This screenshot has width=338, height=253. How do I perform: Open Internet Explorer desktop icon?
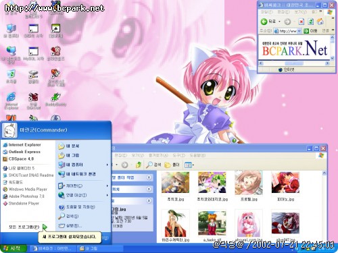(11, 101)
